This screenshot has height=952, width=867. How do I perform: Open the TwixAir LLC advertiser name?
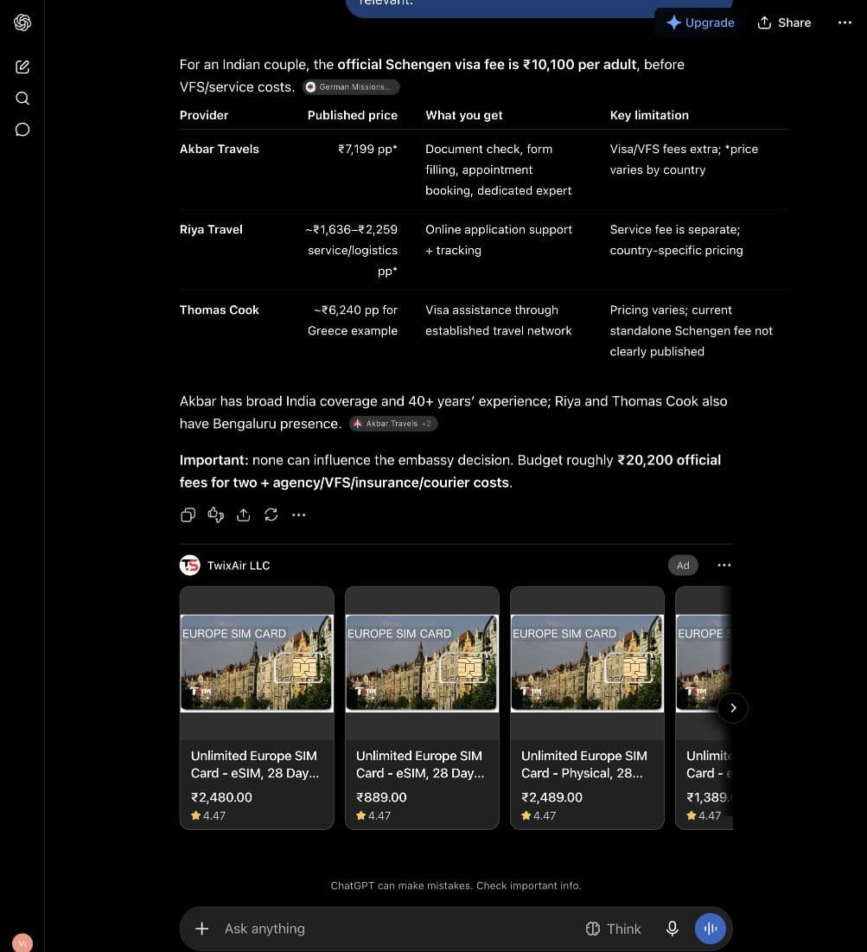[x=239, y=565]
